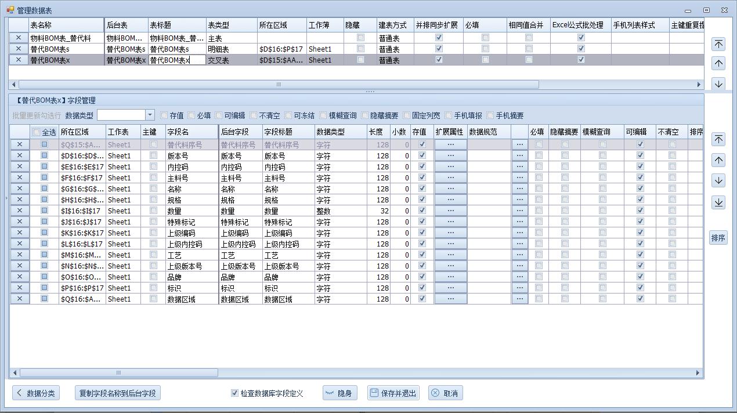
Task: Click the 复制字段名称到后台字段 button
Action: pyautogui.click(x=118, y=393)
